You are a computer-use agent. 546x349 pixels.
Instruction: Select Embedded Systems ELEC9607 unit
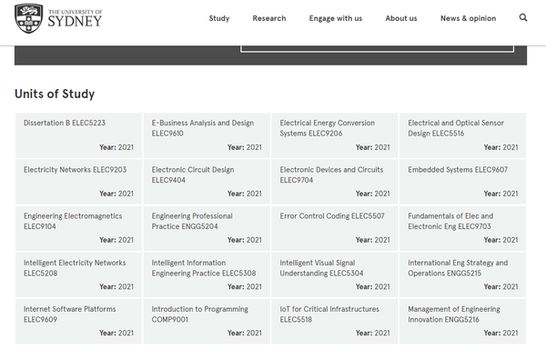pyautogui.click(x=463, y=182)
